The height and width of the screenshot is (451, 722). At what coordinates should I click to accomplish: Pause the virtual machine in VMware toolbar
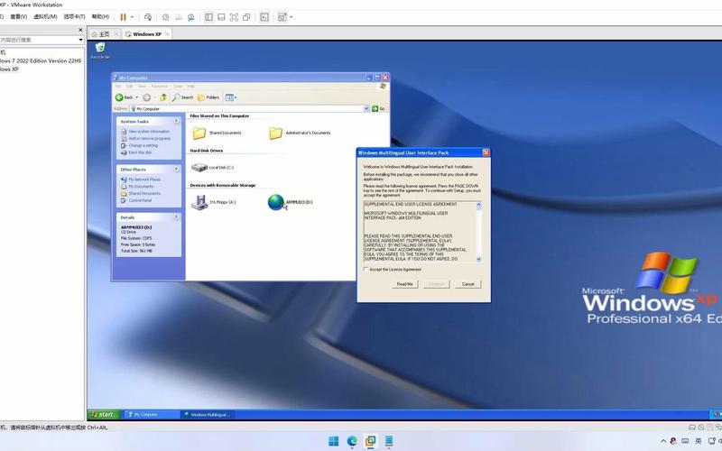(x=123, y=17)
